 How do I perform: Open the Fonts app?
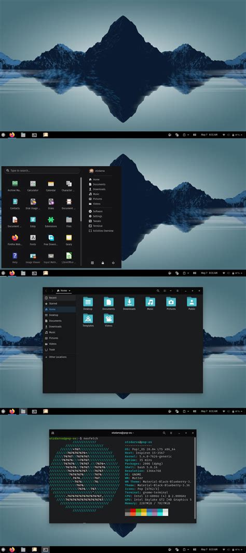pyautogui.click(x=33, y=240)
